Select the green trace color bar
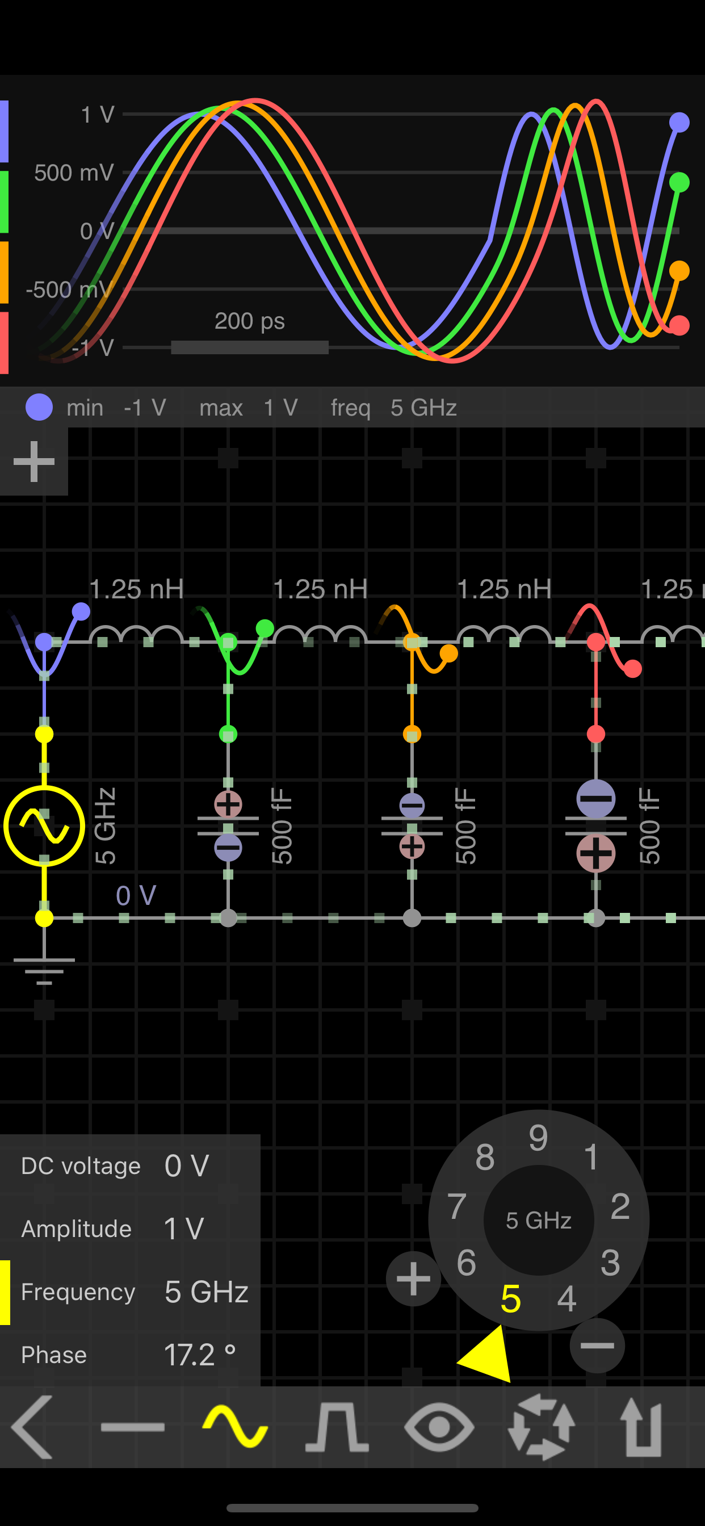The width and height of the screenshot is (705, 1526). [4, 202]
